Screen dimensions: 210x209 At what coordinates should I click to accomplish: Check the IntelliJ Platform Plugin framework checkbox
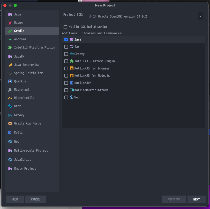click(x=66, y=61)
